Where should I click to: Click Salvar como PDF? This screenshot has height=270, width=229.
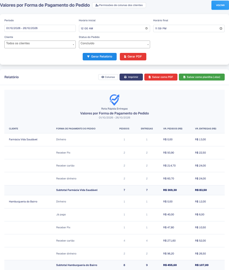(161, 77)
